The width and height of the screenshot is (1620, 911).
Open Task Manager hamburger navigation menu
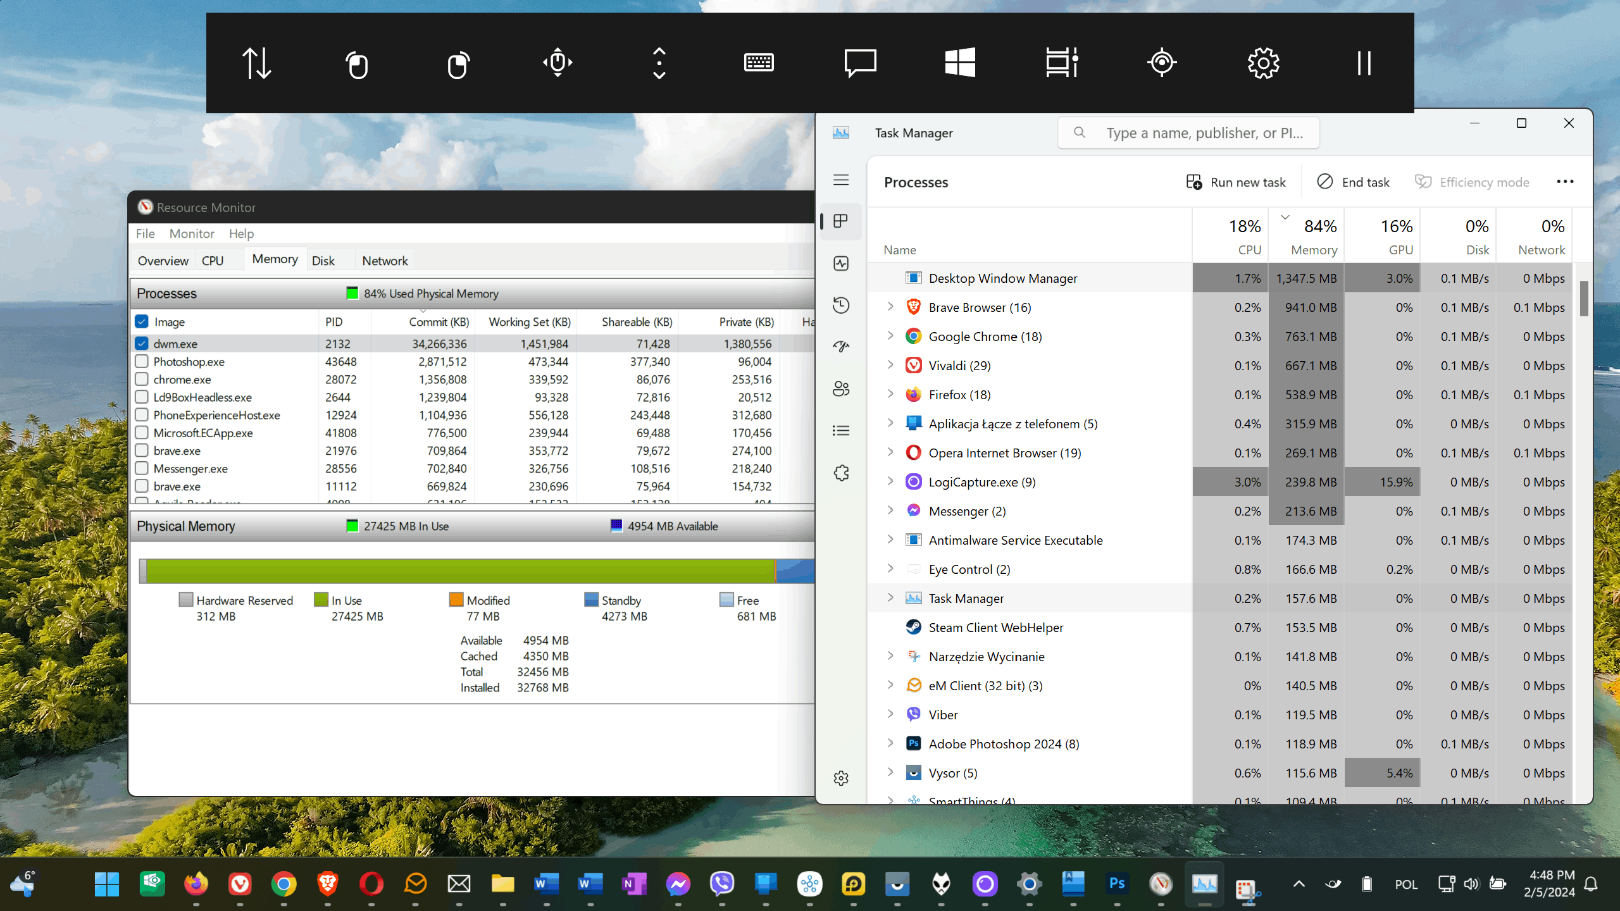pyautogui.click(x=841, y=180)
